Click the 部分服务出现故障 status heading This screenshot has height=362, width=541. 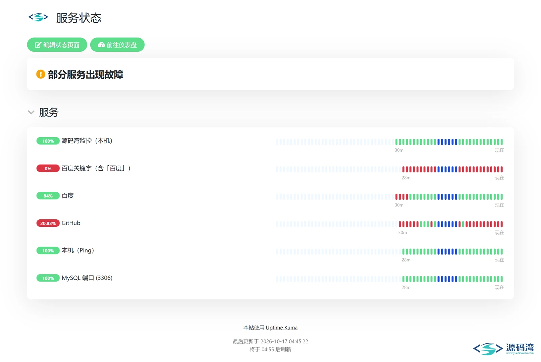coord(86,74)
